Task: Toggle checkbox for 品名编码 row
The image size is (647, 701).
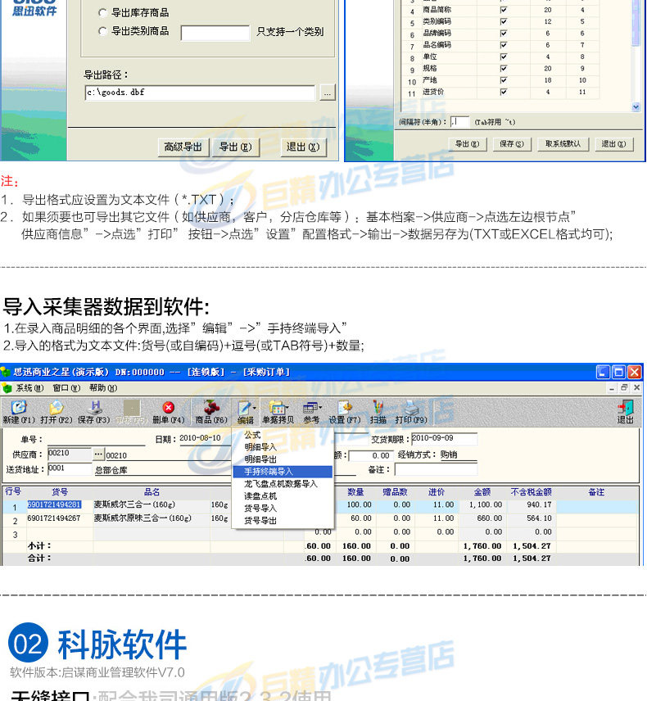Action: [504, 45]
